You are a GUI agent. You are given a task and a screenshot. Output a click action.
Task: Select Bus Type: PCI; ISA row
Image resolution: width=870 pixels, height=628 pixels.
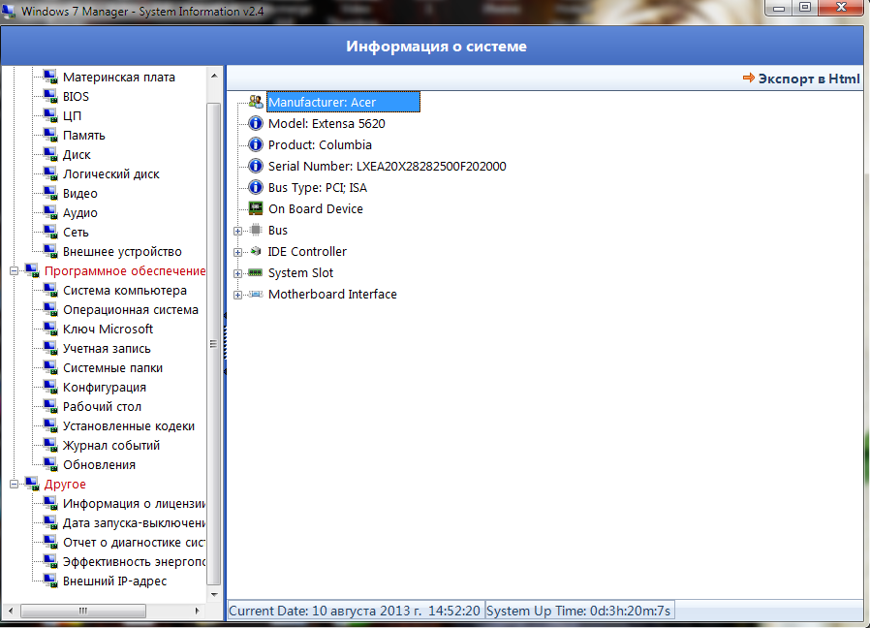(318, 187)
